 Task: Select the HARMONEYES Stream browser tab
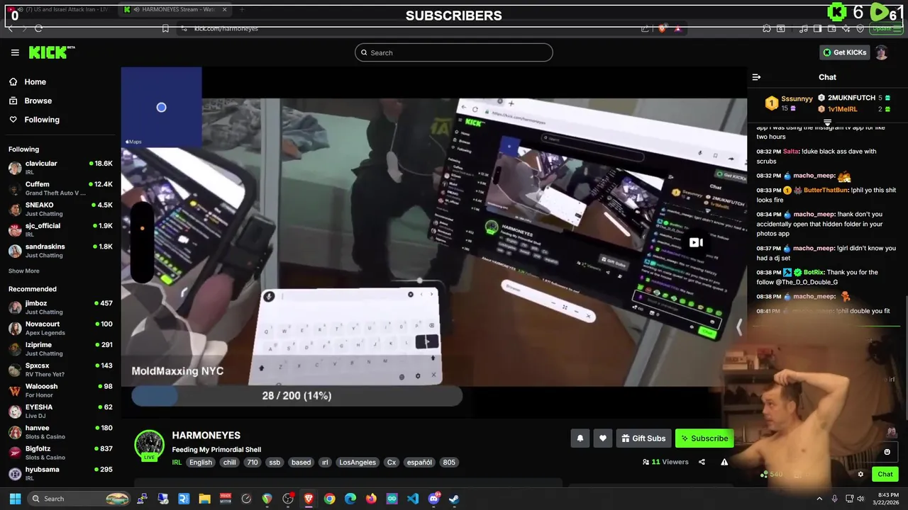point(174,9)
